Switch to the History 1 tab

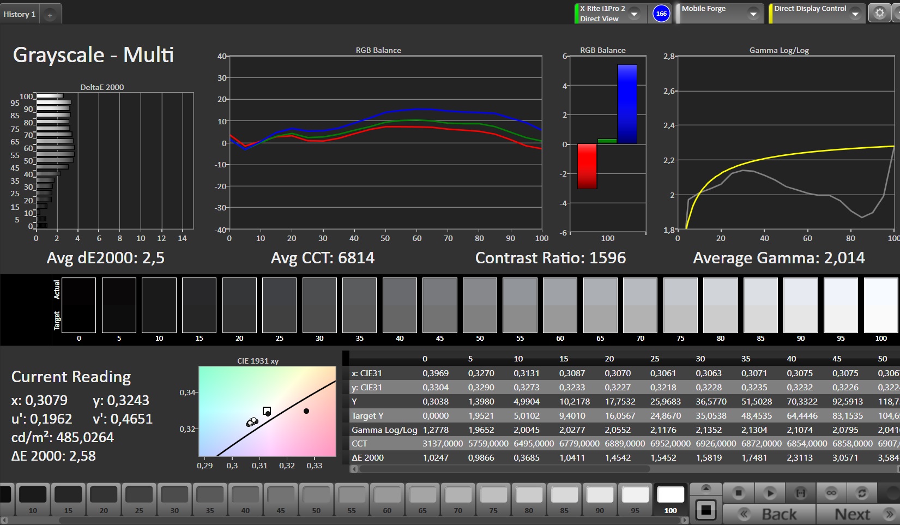pos(20,14)
